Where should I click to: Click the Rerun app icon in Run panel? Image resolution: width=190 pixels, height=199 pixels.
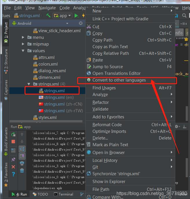pyautogui.click(x=13, y=134)
